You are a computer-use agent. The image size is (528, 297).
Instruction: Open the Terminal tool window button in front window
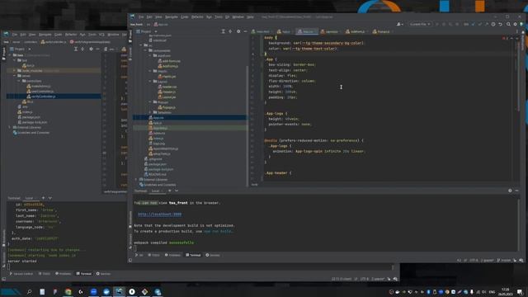[193, 255]
